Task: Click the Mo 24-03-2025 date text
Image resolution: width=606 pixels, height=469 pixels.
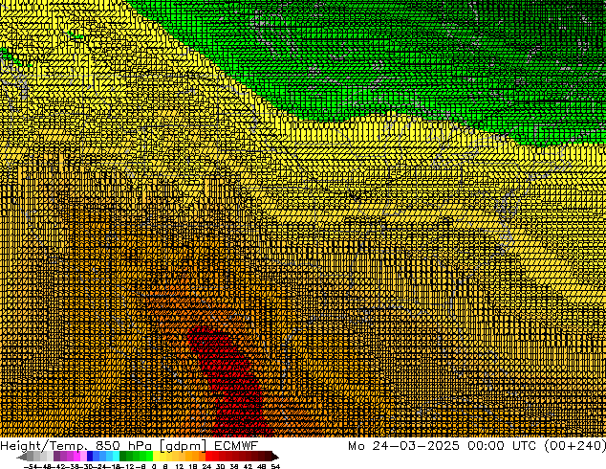Action: point(403,446)
